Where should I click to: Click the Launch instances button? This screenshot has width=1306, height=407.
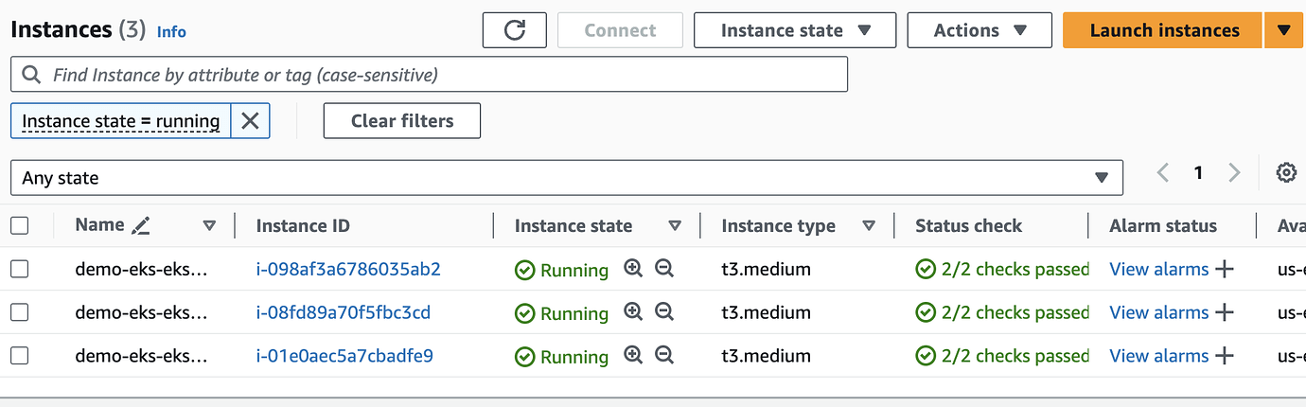click(x=1163, y=30)
